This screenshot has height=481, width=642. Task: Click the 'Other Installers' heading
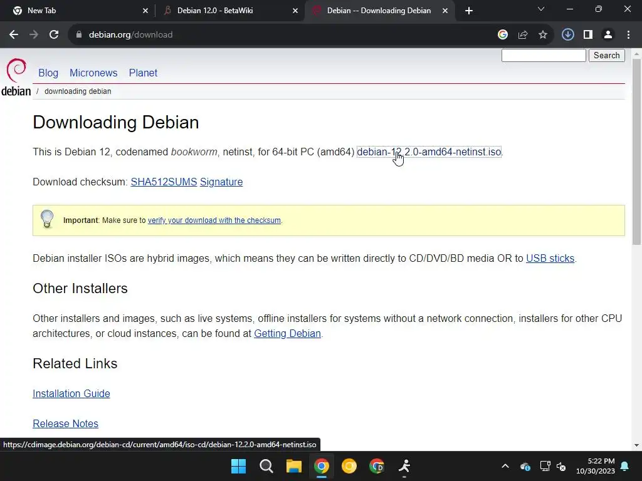[x=80, y=288]
